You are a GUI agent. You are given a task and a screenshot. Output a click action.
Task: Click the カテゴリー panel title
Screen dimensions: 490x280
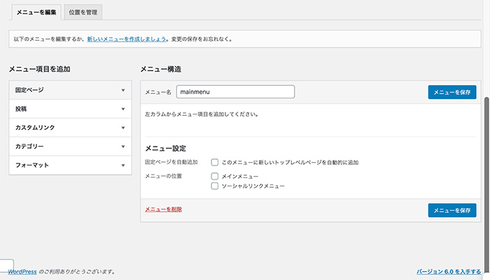[29, 146]
